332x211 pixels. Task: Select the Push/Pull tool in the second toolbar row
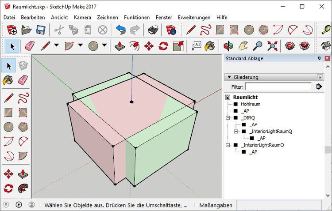coord(120,45)
